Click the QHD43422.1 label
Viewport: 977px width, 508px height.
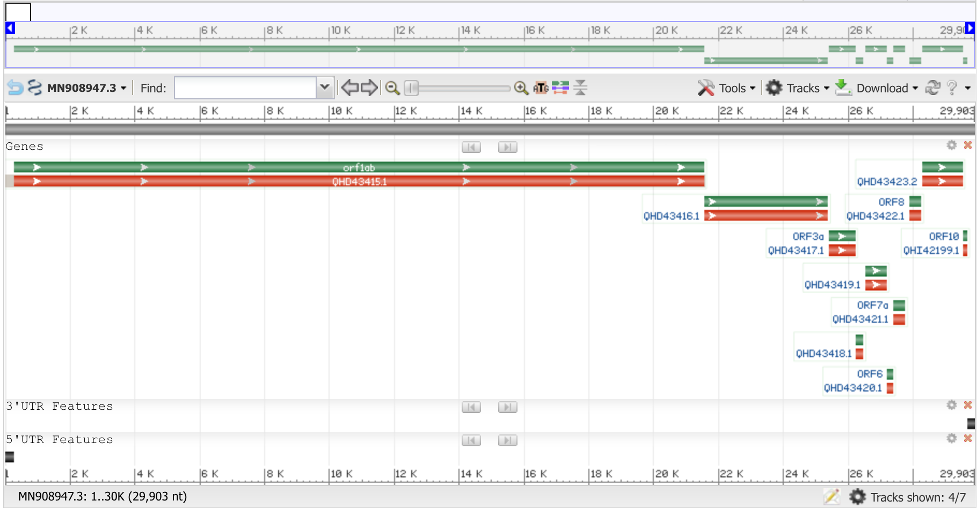[x=876, y=216]
